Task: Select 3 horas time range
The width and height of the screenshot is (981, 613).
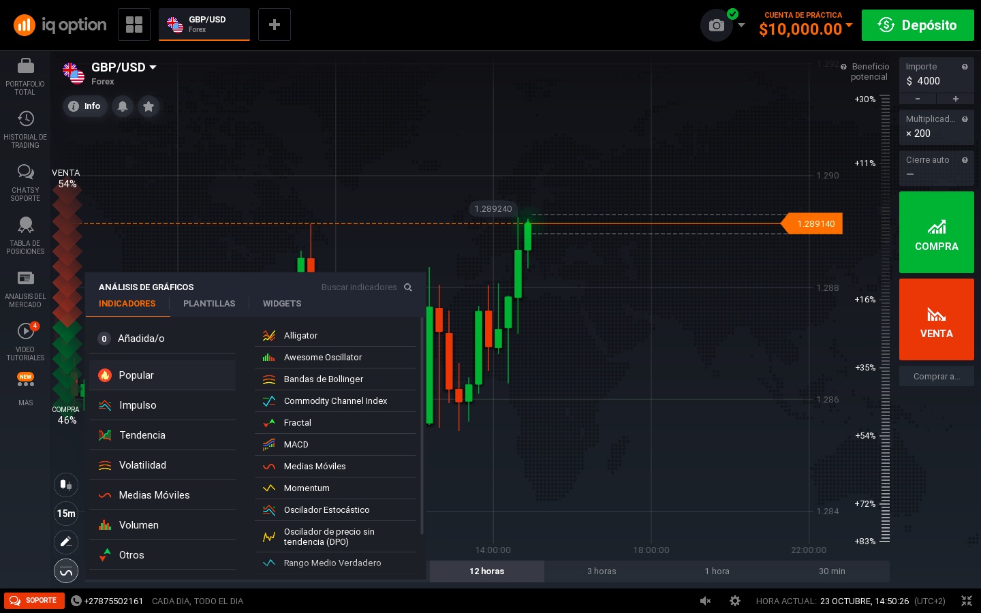Action: [x=602, y=571]
